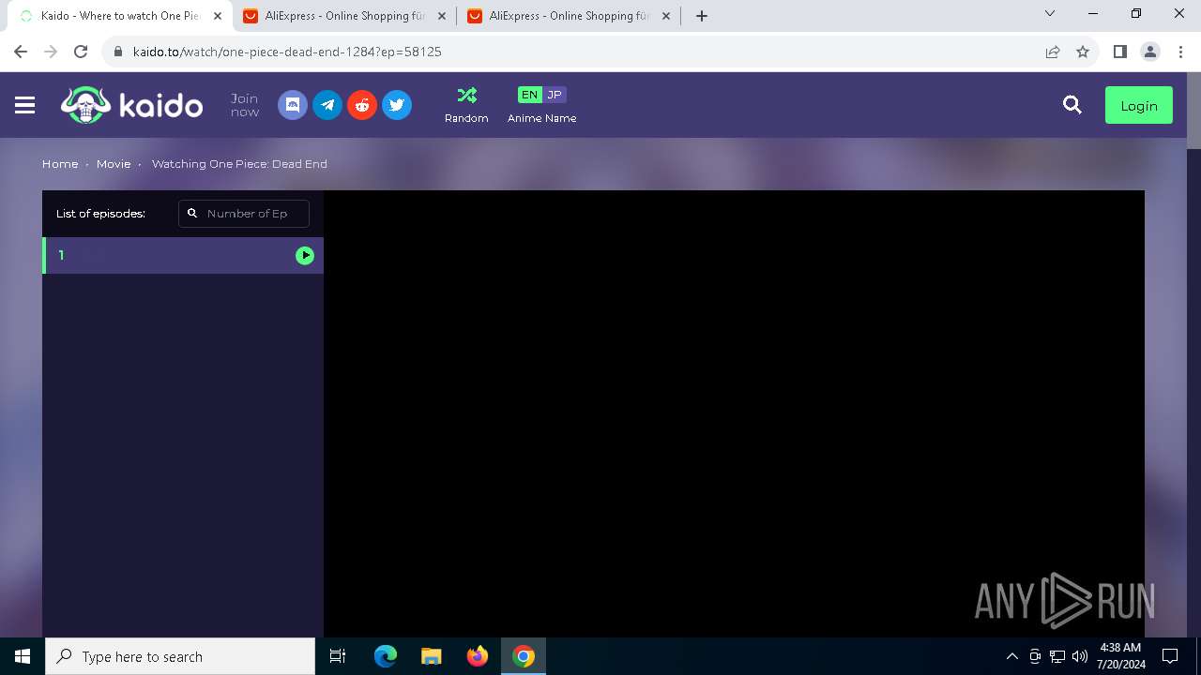
Task: Open the notification center
Action: click(1170, 656)
